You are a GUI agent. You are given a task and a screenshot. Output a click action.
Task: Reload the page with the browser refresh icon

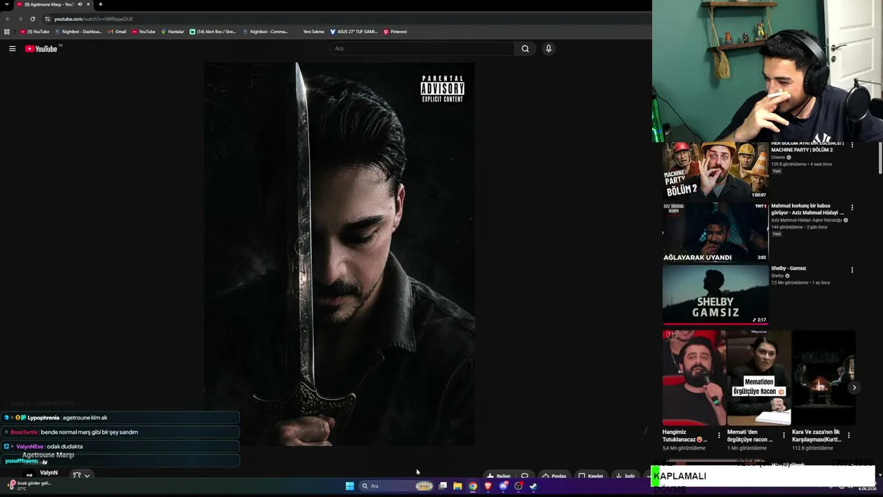coord(32,19)
